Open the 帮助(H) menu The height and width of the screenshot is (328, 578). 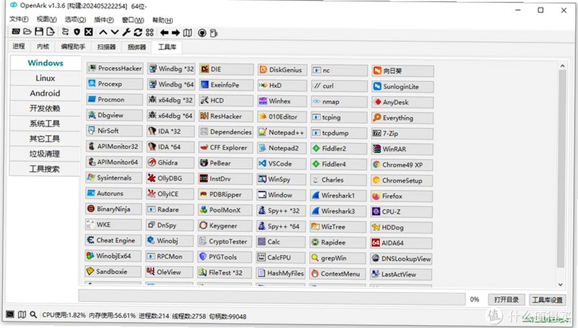(x=163, y=20)
